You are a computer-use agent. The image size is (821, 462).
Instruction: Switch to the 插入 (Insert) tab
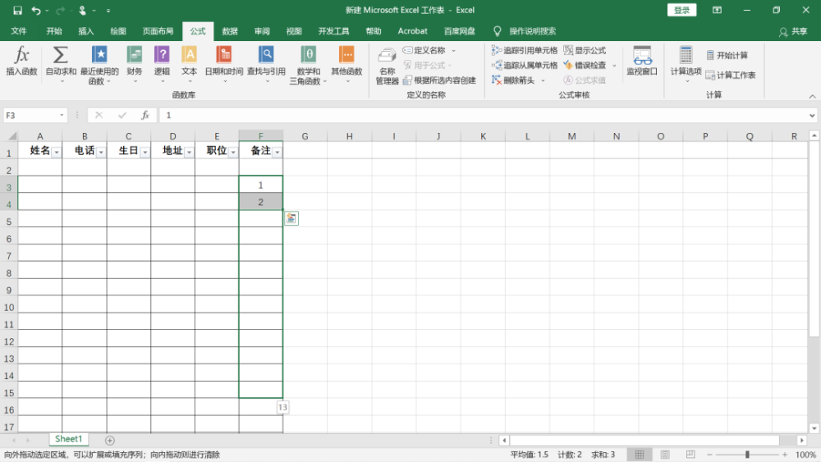point(86,31)
